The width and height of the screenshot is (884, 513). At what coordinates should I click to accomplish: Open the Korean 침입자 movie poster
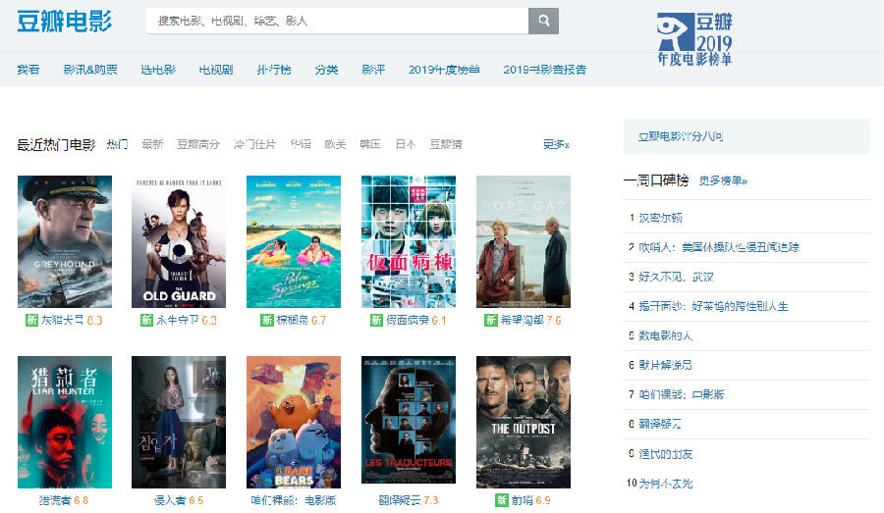click(x=179, y=423)
